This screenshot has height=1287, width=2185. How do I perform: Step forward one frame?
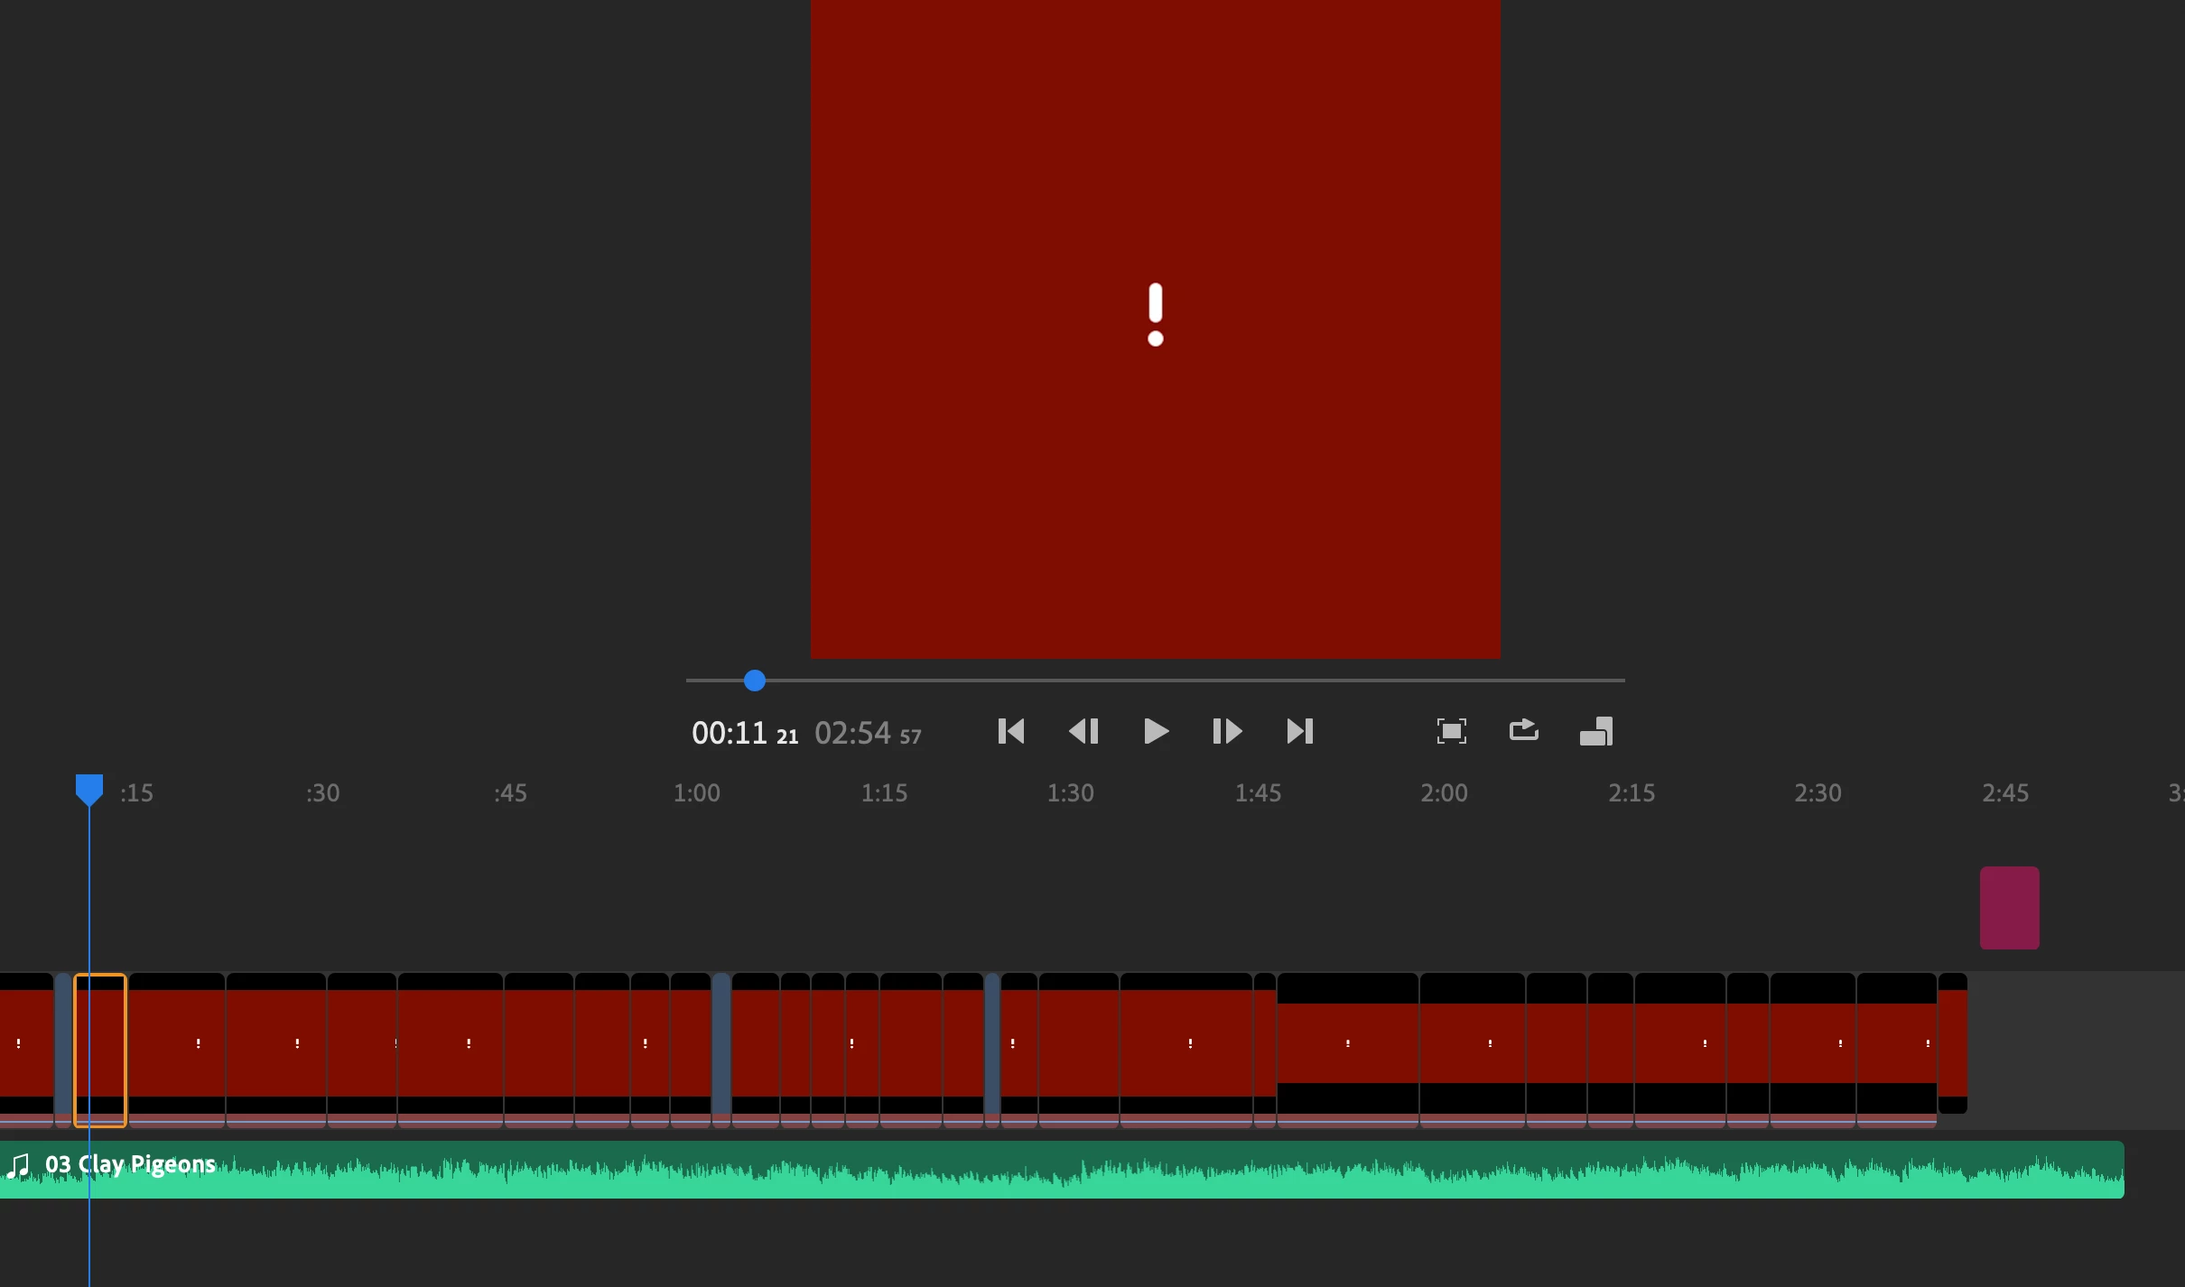pos(1227,731)
